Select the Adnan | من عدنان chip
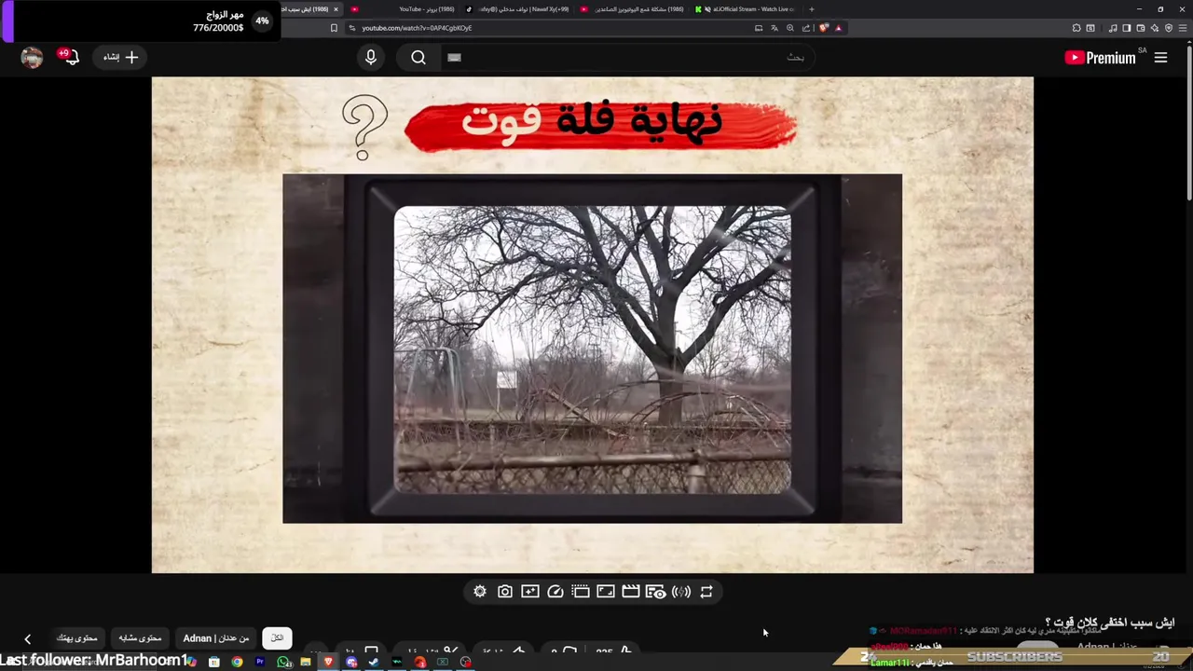The width and height of the screenshot is (1193, 671). coord(216,637)
